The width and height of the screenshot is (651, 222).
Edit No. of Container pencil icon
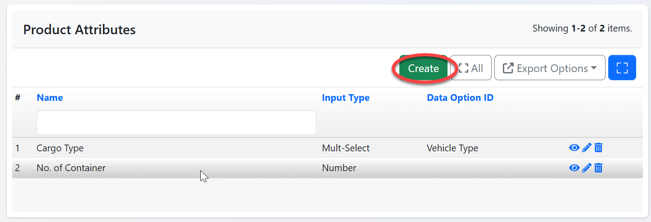point(586,168)
